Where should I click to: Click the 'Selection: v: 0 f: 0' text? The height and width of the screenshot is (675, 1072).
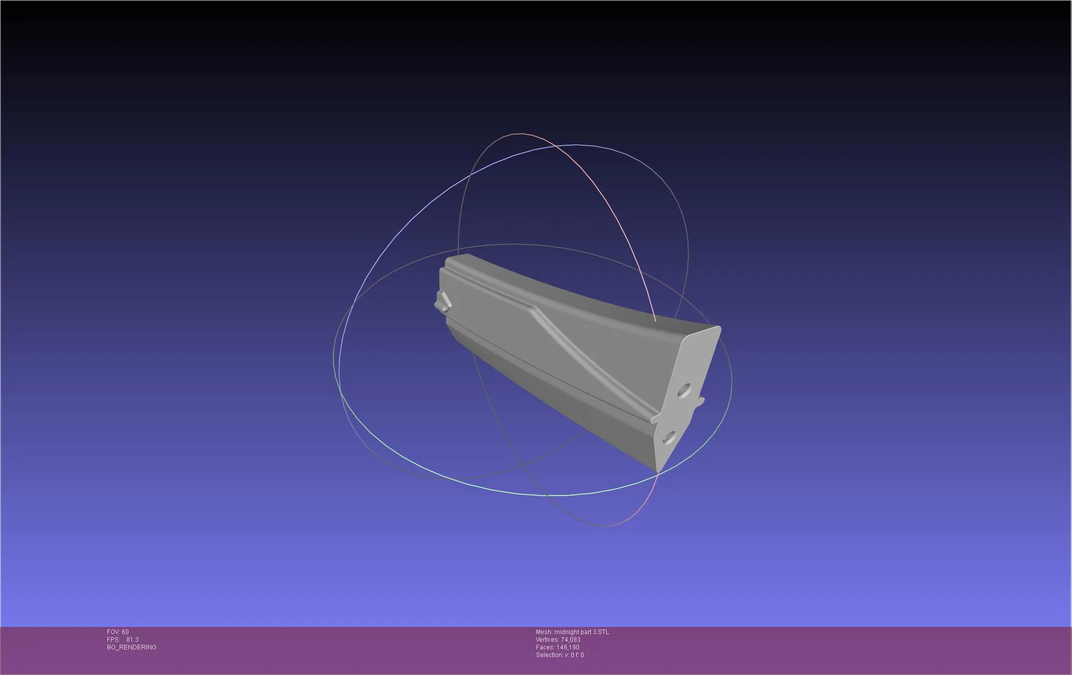560,655
